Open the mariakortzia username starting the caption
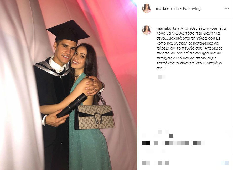Screen dimensions: 233x170 click(x=168, y=28)
